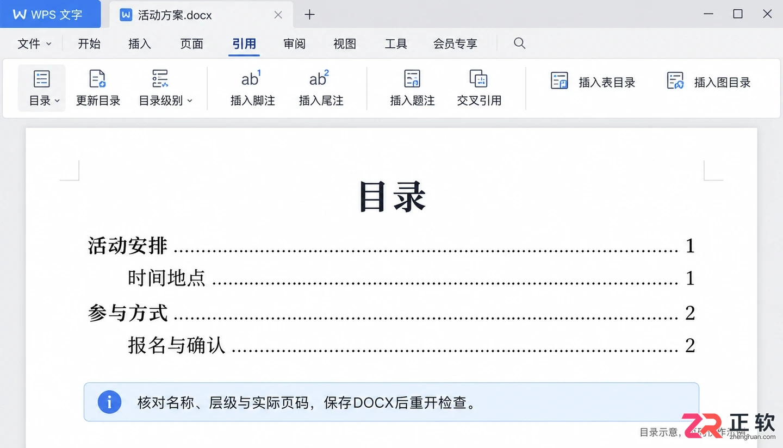The image size is (783, 448).
Task: Open the 审阅 tab
Action: pyautogui.click(x=295, y=44)
